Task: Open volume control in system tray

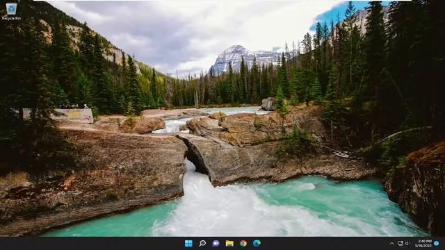Action: 407,243
